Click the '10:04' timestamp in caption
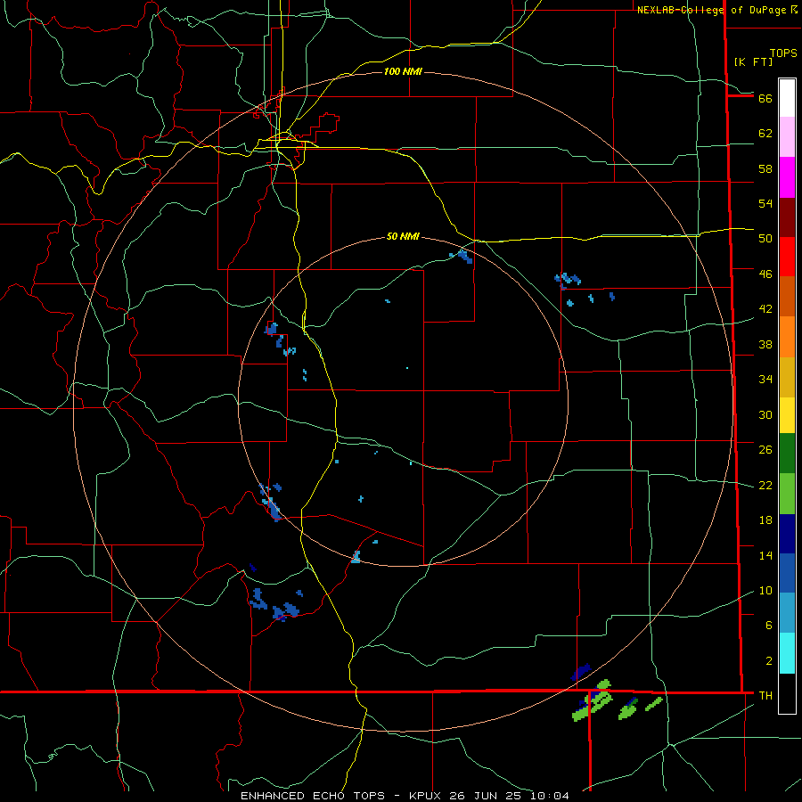 (x=550, y=796)
